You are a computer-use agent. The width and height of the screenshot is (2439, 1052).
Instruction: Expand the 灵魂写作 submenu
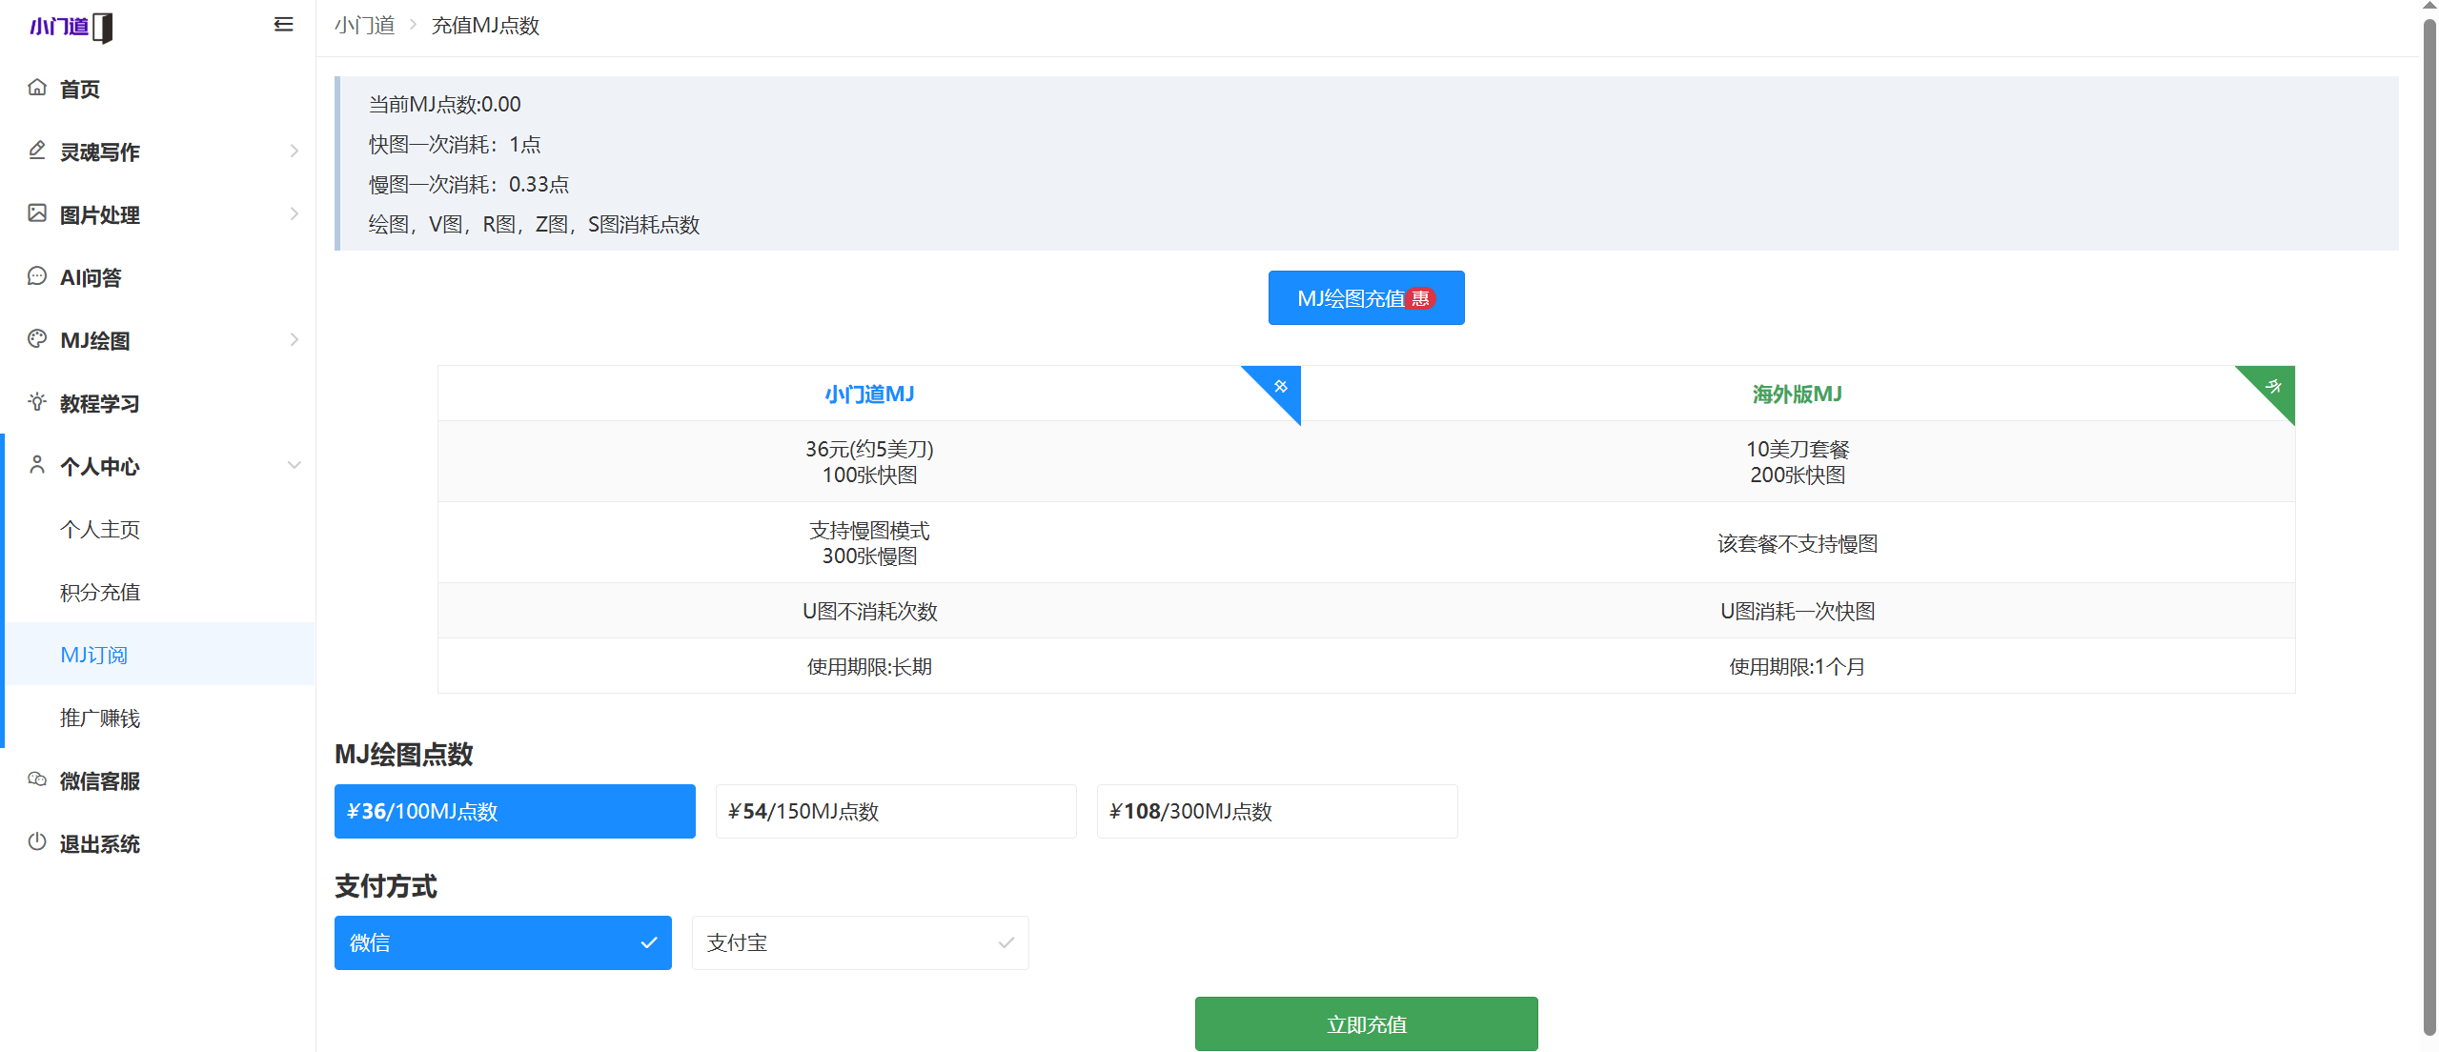click(294, 151)
